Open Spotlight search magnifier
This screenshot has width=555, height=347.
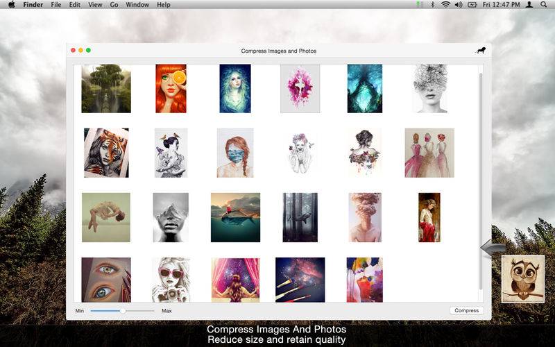point(544,5)
